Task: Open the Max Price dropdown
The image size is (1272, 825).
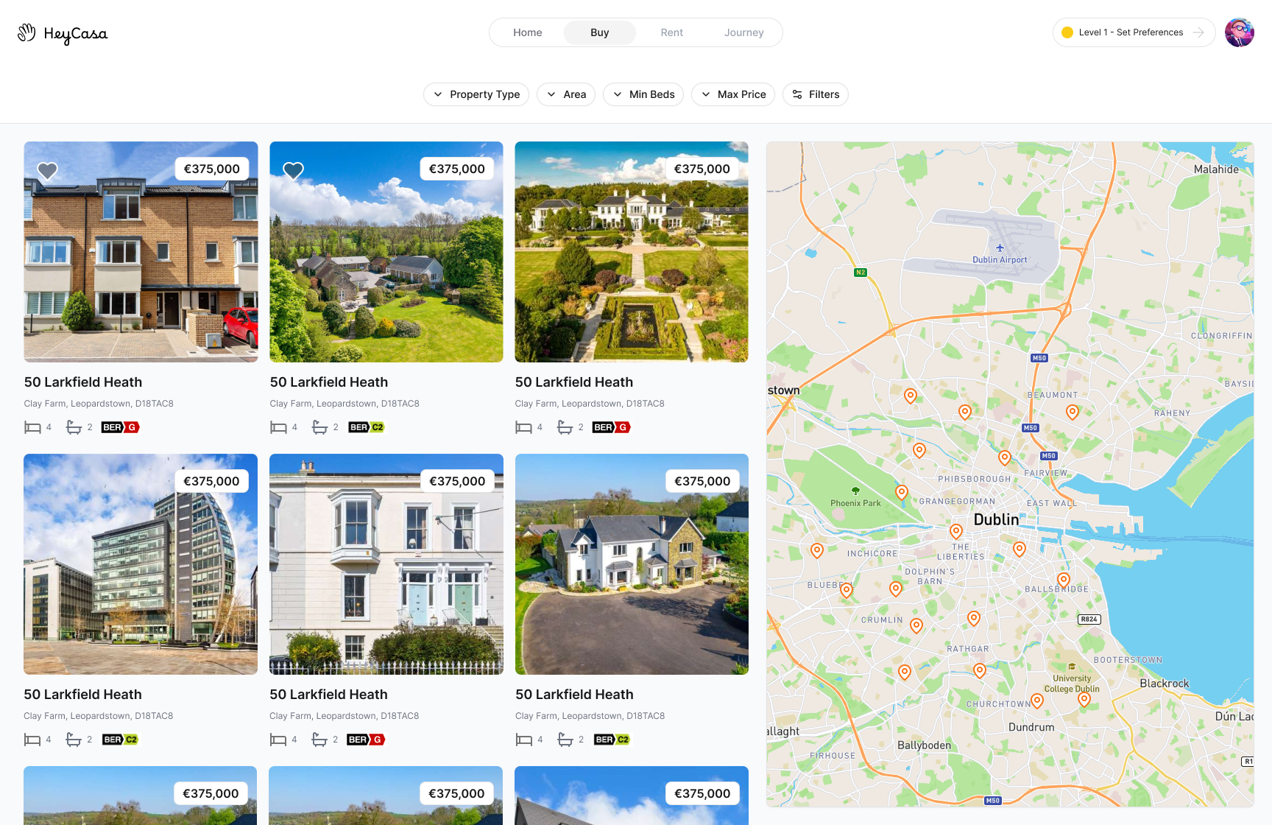Action: click(x=733, y=94)
